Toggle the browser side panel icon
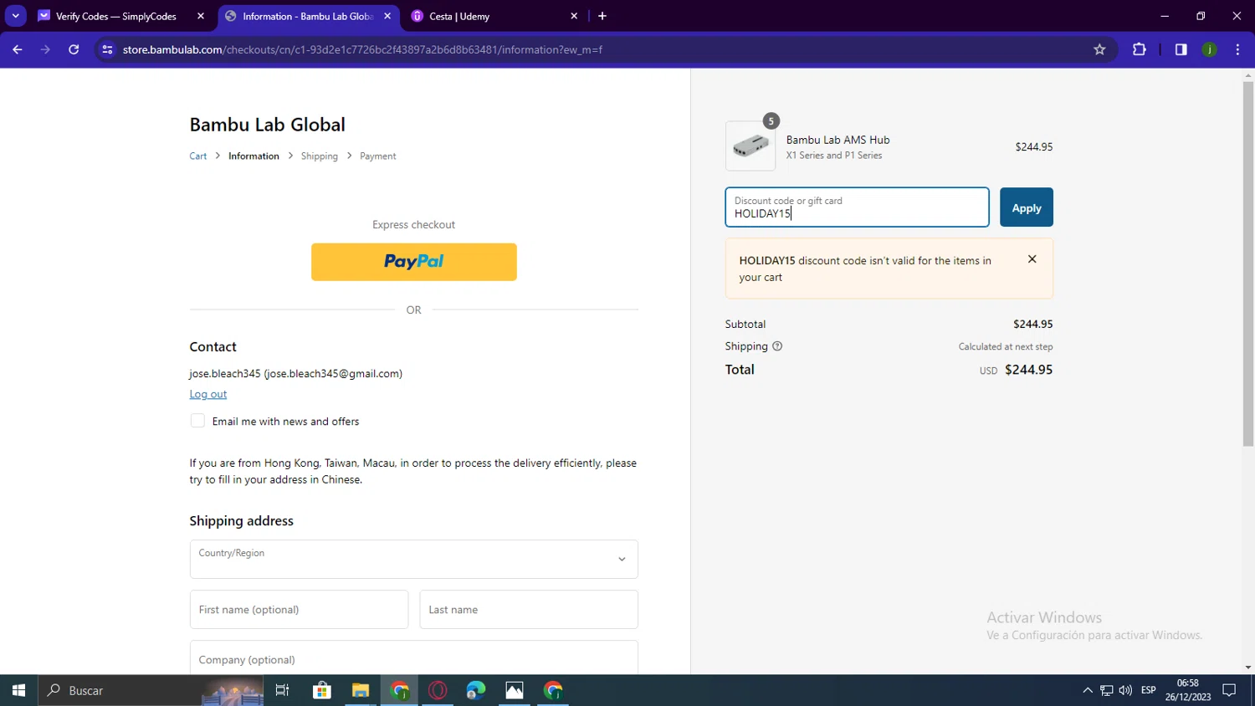Screen dimensions: 1255x706 point(1181,49)
